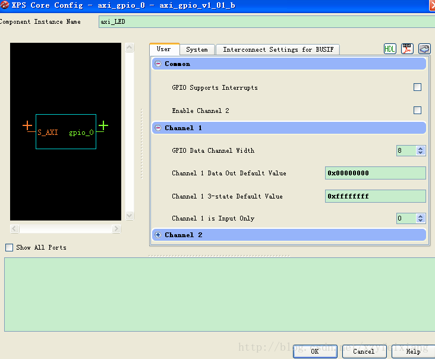Collapse the Channel 1 section
This screenshot has height=359, width=435.
click(158, 128)
